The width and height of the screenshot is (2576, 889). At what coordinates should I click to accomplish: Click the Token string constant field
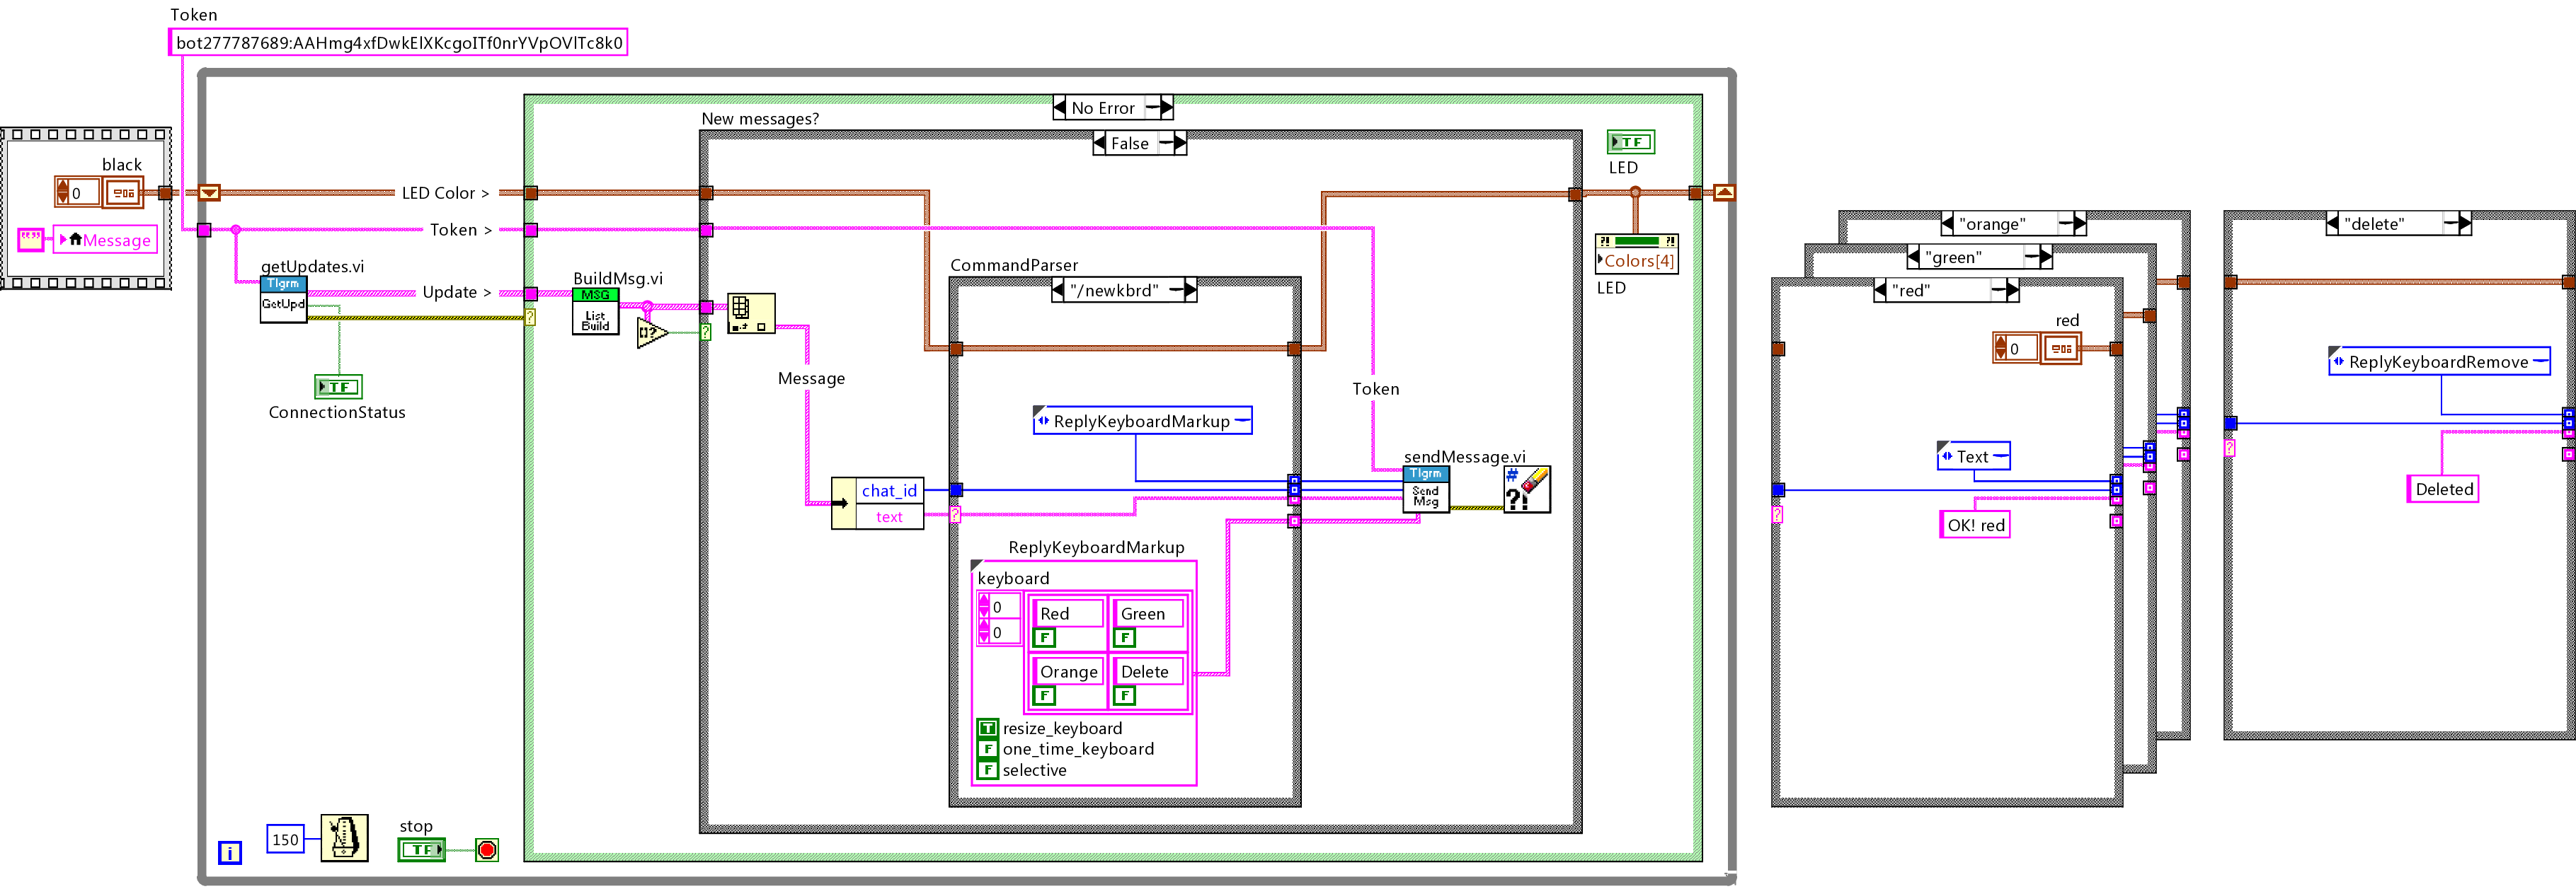pos(398,43)
